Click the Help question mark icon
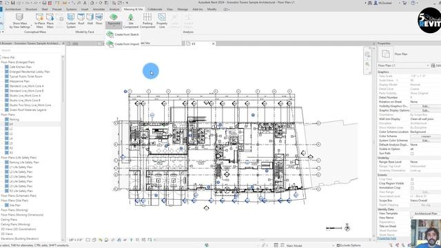This screenshot has height=248, width=441. tap(413, 3)
